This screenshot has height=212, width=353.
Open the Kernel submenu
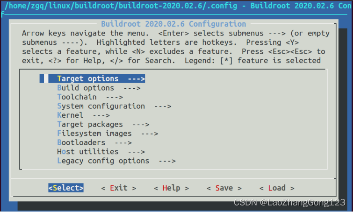point(84,115)
